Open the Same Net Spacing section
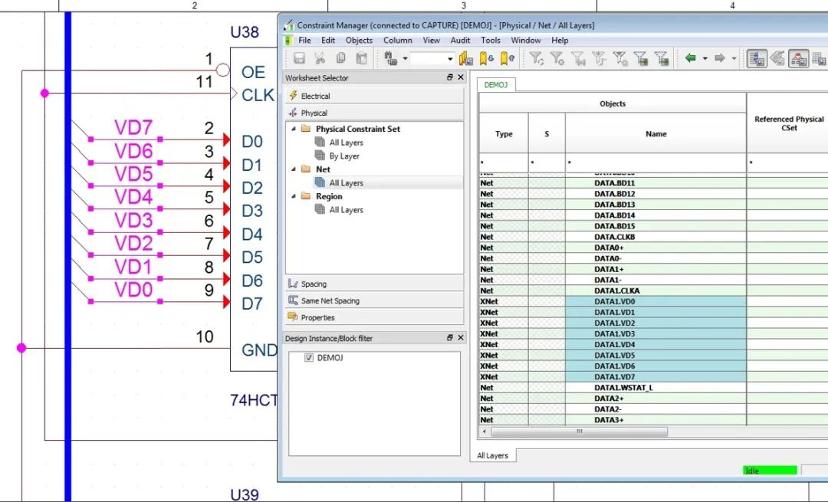 pos(374,301)
